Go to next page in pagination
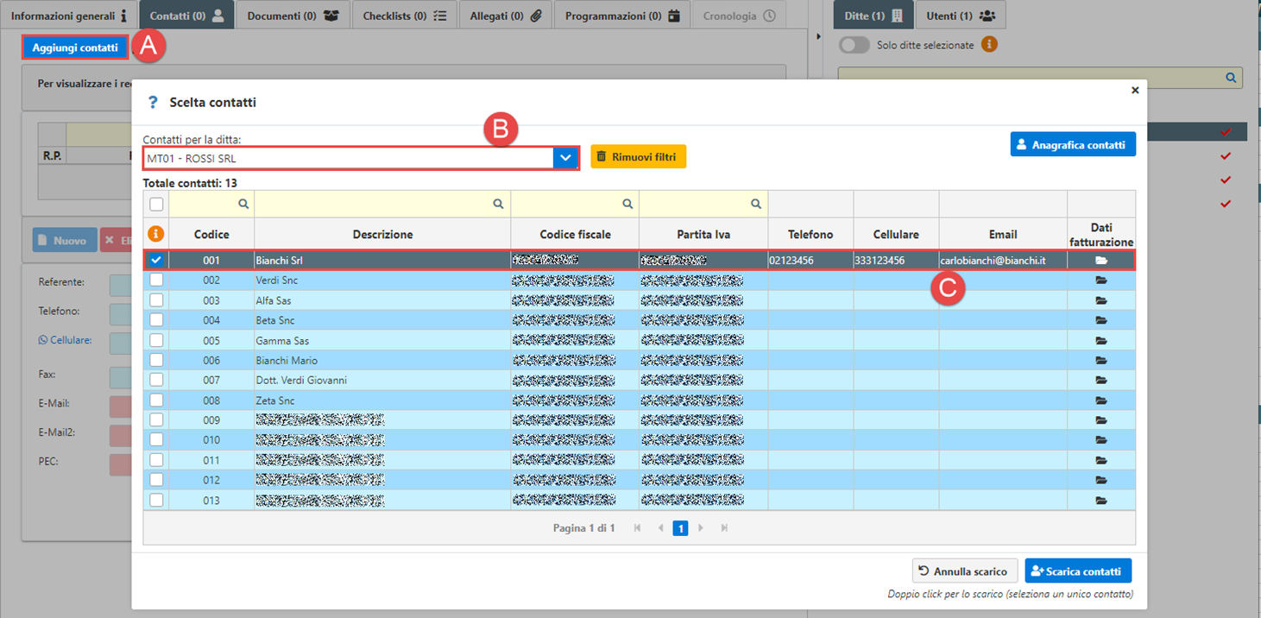1261x618 pixels. (701, 527)
